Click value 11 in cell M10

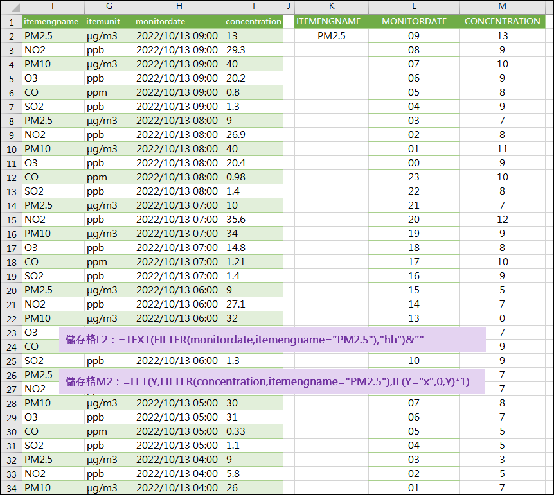tap(502, 149)
